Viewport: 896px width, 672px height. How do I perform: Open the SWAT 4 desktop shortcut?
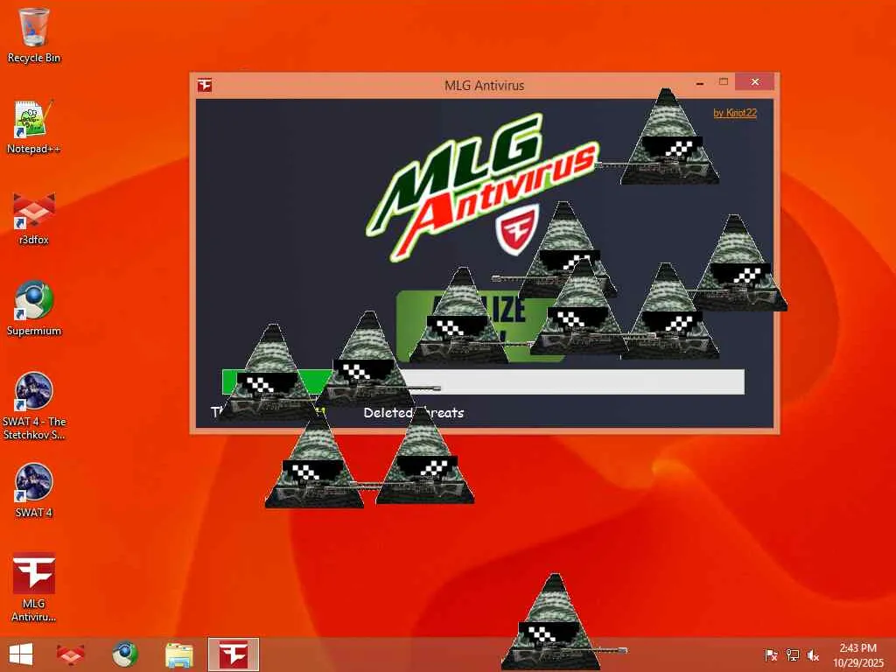click(x=34, y=490)
